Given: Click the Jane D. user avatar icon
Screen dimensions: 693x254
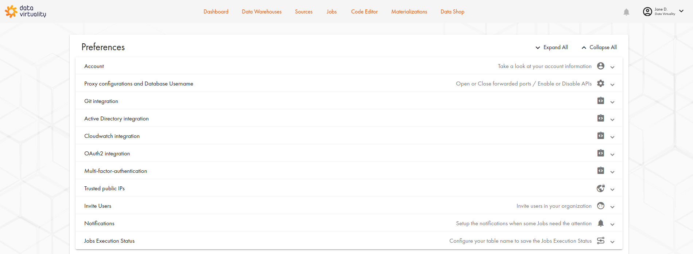Looking at the screenshot, I should tap(647, 12).
